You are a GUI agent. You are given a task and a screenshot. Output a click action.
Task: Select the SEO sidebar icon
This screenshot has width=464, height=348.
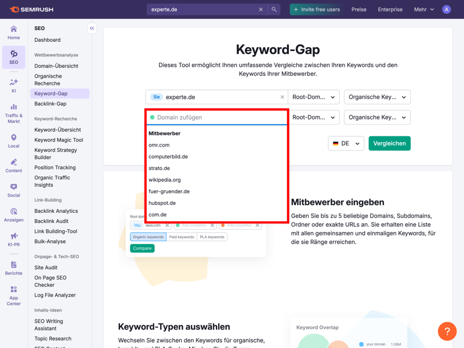tap(13, 57)
